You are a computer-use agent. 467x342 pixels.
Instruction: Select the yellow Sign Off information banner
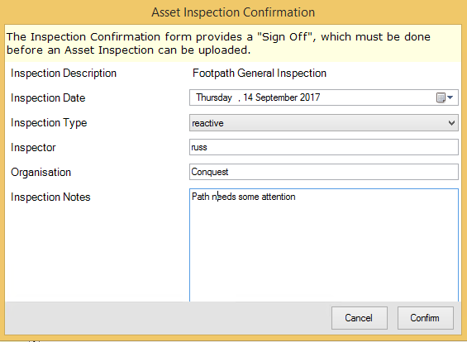click(233, 44)
